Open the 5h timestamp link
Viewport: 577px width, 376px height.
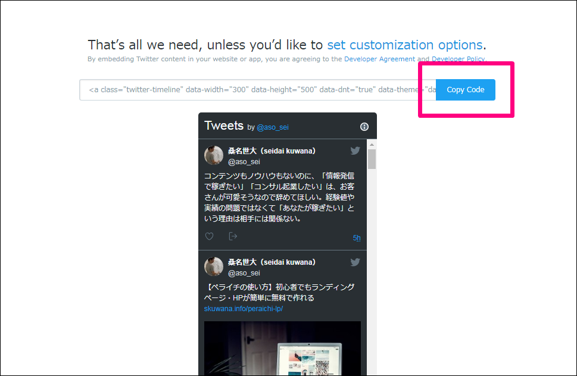(357, 238)
